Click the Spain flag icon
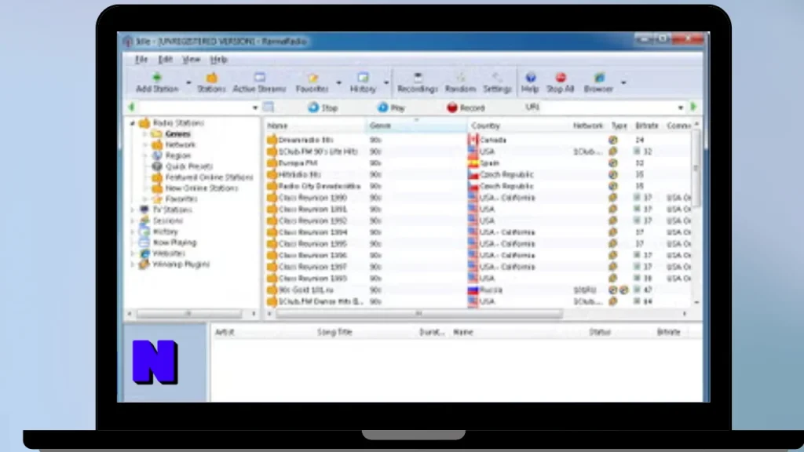The width and height of the screenshot is (804, 452). pyautogui.click(x=473, y=163)
